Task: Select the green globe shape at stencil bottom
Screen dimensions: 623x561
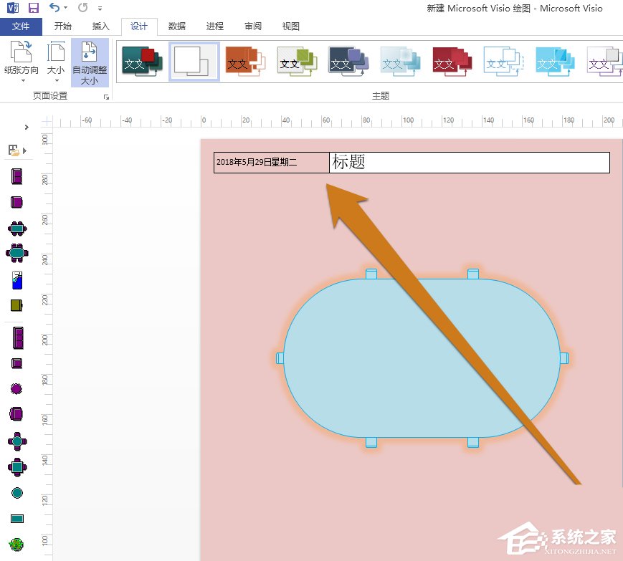Action: [x=16, y=545]
